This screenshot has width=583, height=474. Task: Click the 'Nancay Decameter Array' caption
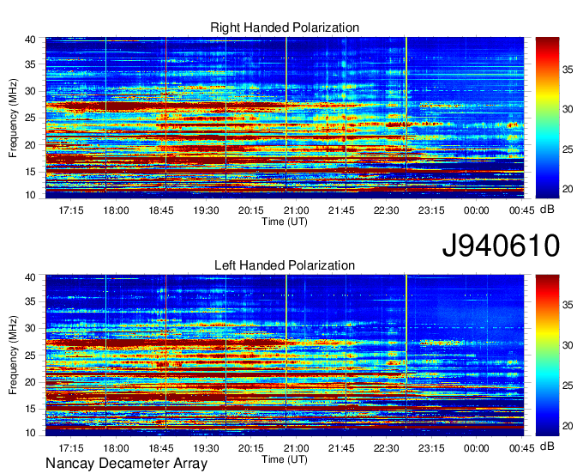click(126, 464)
